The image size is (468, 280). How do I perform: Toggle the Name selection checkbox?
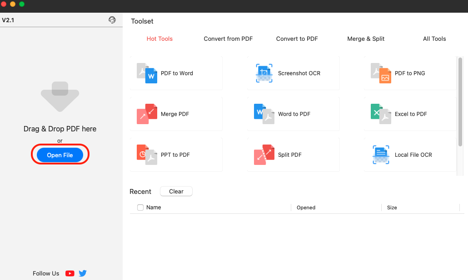tap(140, 207)
